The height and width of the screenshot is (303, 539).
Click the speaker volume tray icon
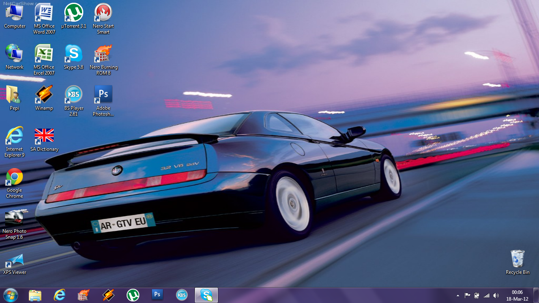click(x=496, y=296)
